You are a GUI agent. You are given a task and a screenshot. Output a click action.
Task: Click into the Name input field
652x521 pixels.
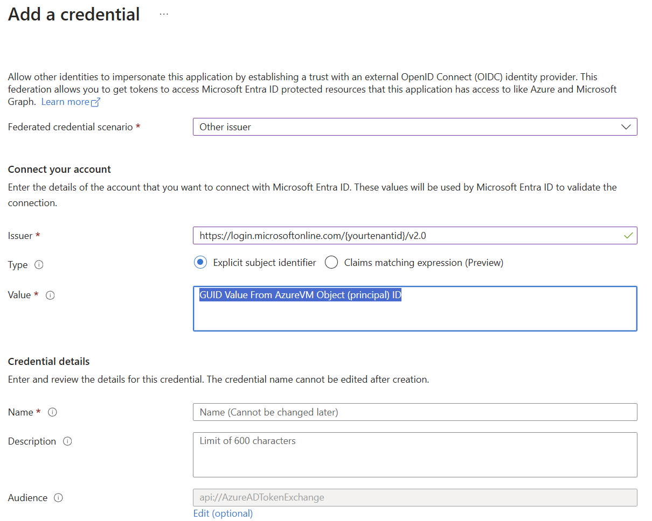415,412
